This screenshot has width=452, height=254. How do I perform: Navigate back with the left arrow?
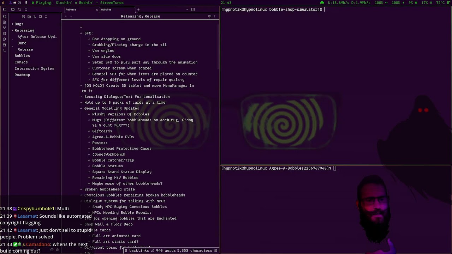click(x=66, y=16)
